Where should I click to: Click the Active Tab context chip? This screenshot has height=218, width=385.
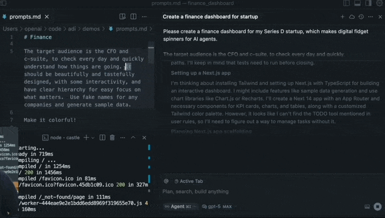click(188, 181)
